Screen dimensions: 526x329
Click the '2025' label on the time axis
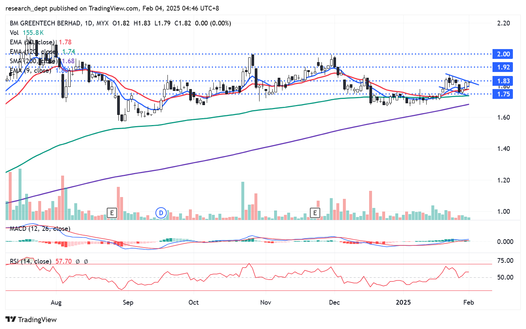(403, 302)
